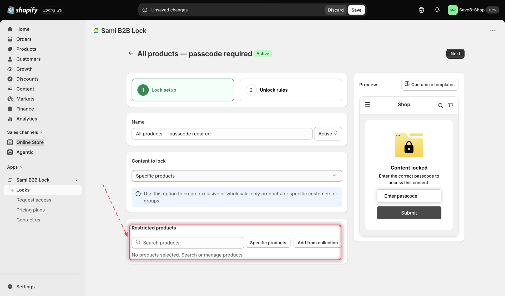Go to Home in the sidebar

coord(23,29)
